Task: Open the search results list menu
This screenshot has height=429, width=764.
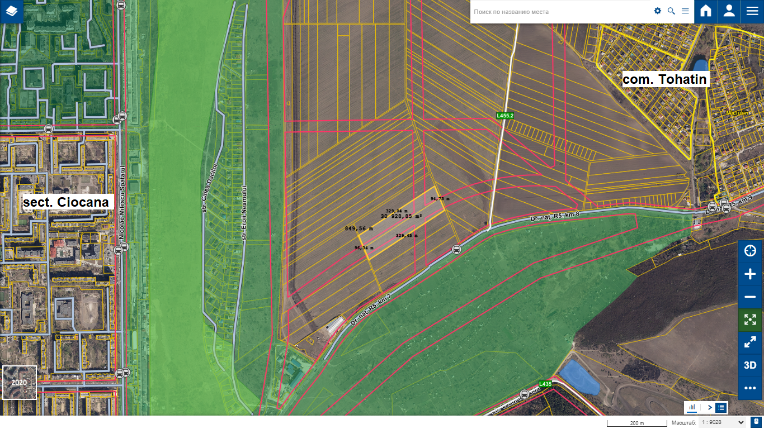Action: [x=685, y=11]
